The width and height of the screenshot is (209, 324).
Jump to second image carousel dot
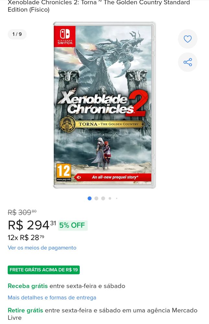coord(96,198)
